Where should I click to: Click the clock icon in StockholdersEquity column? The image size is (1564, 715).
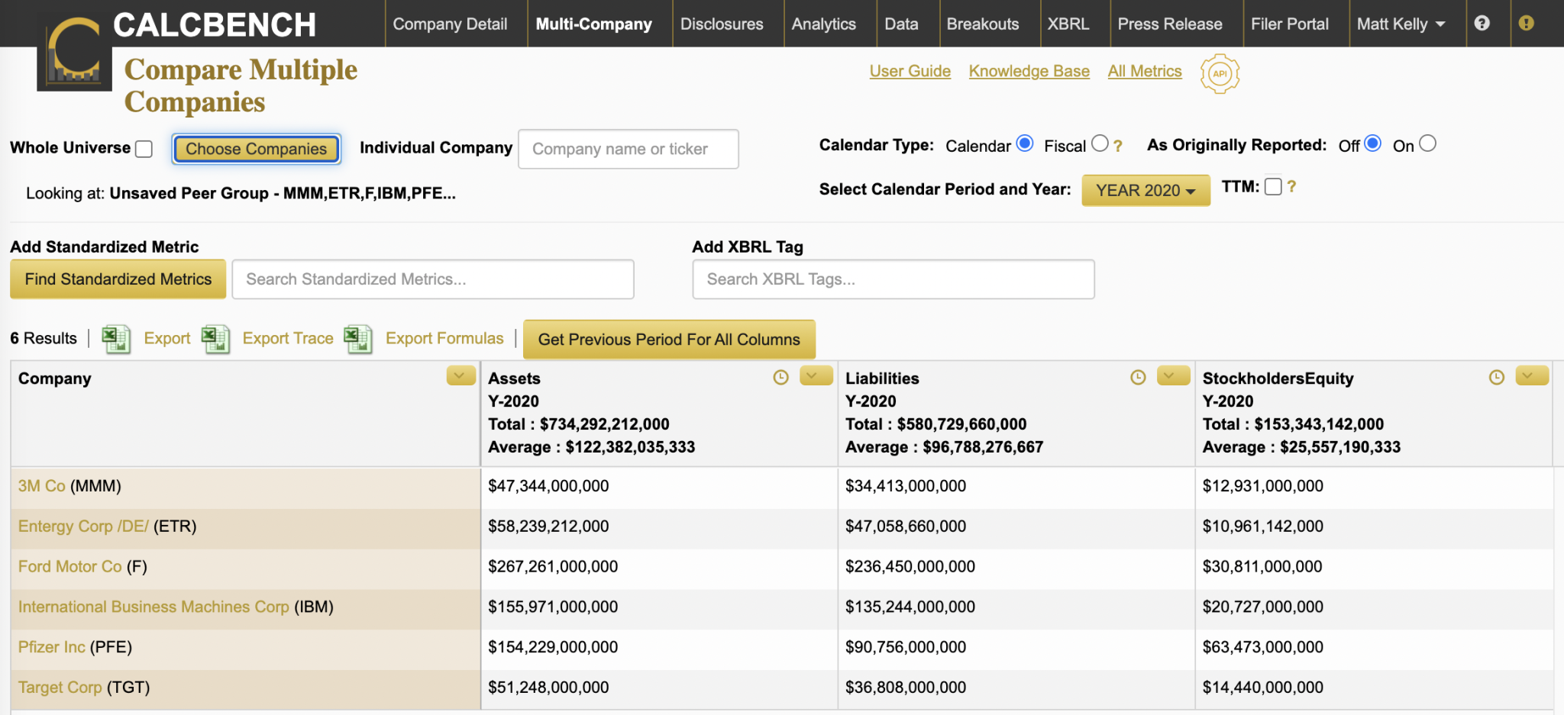1496,377
